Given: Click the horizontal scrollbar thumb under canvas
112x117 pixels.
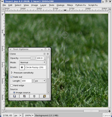Looking at the screenshot, I should click(x=91, y=111).
